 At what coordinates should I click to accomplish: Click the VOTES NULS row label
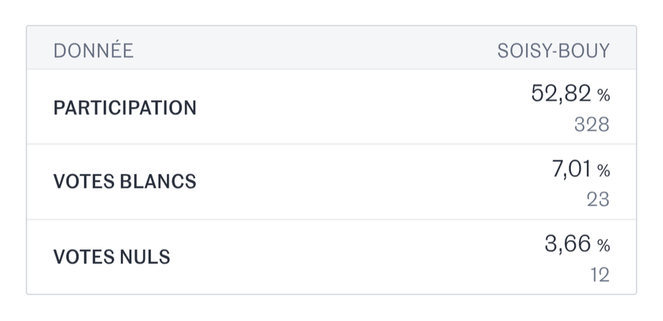(111, 257)
